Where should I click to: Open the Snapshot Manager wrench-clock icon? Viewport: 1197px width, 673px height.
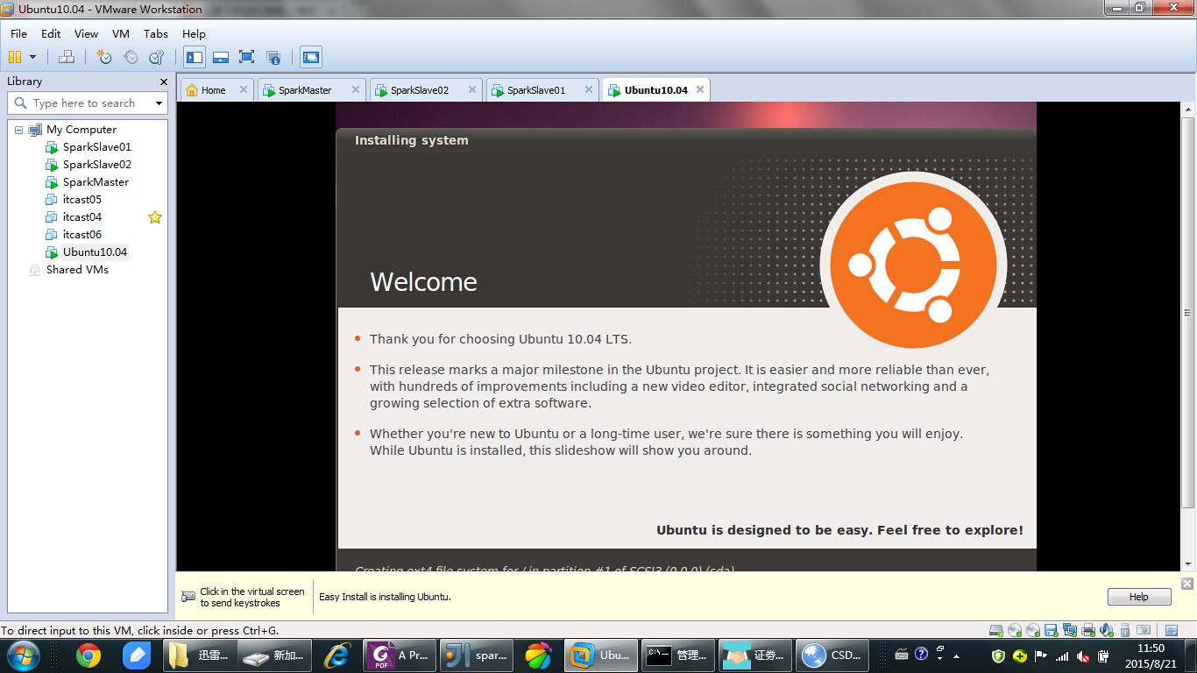tap(157, 57)
